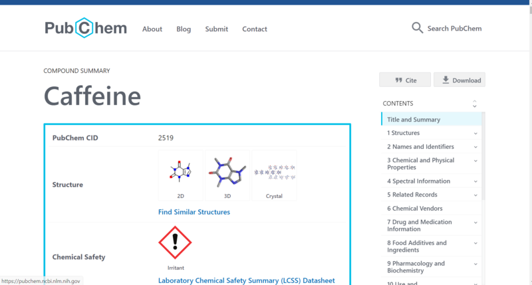Click the Download button
The width and height of the screenshot is (532, 285).
[x=460, y=80]
